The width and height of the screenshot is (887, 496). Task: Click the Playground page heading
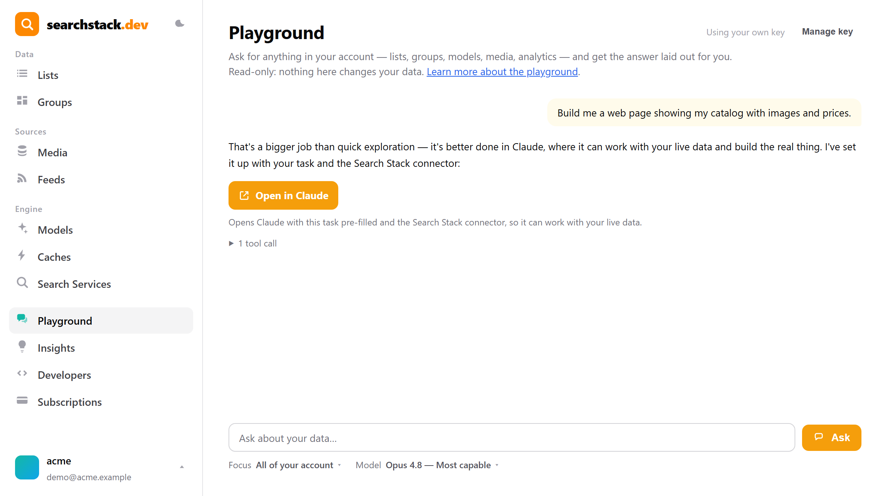(x=276, y=33)
